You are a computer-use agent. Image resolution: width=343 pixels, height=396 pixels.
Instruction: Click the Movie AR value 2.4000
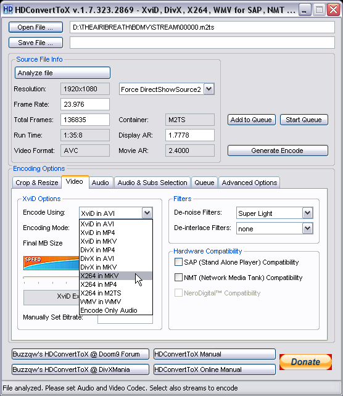(190, 151)
